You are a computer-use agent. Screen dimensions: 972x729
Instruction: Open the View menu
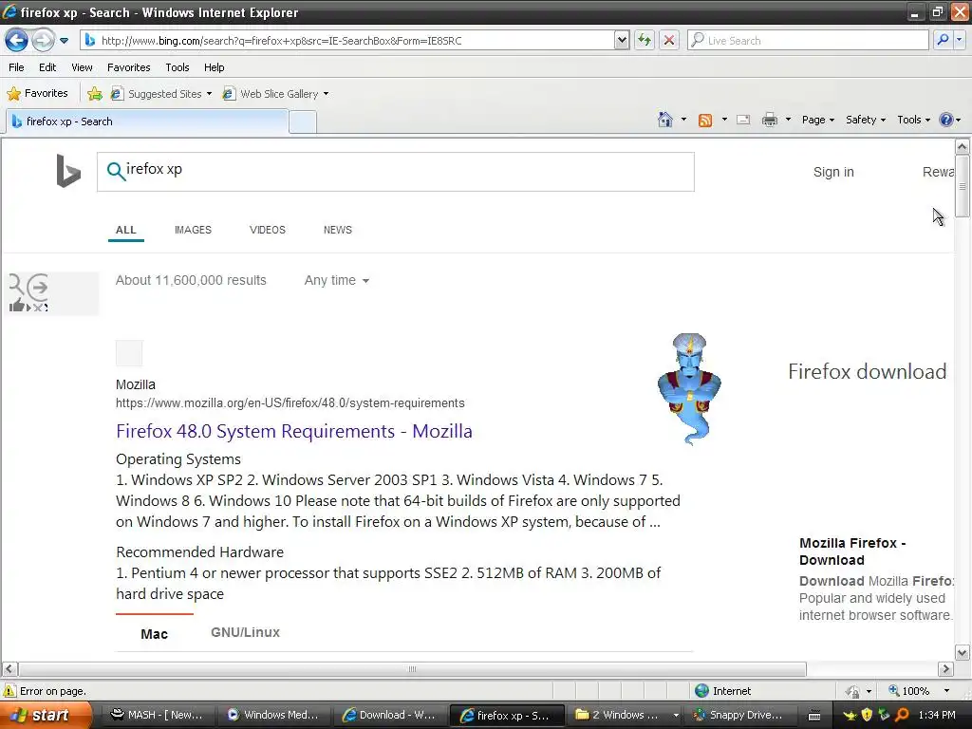pyautogui.click(x=82, y=67)
